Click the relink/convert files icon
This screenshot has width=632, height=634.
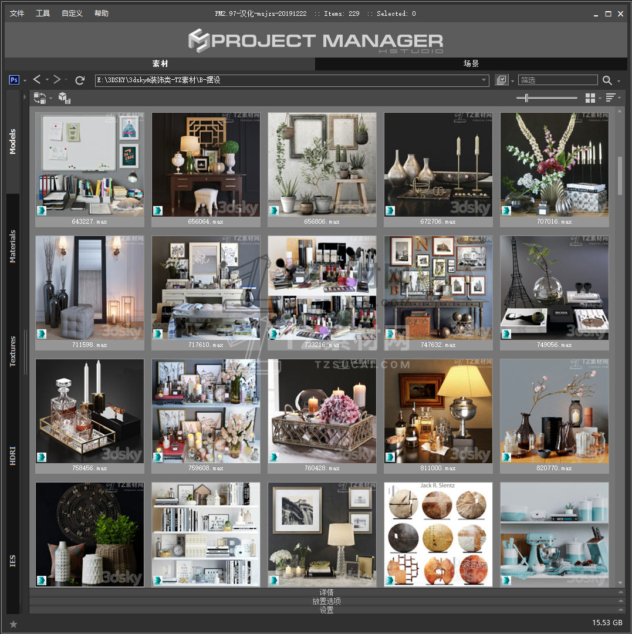coord(39,97)
